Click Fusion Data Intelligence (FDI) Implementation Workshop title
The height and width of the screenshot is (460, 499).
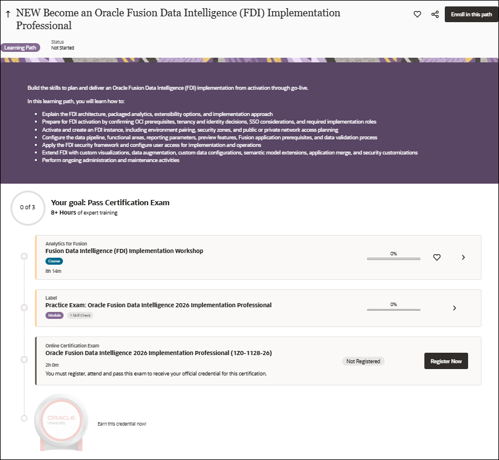[124, 251]
